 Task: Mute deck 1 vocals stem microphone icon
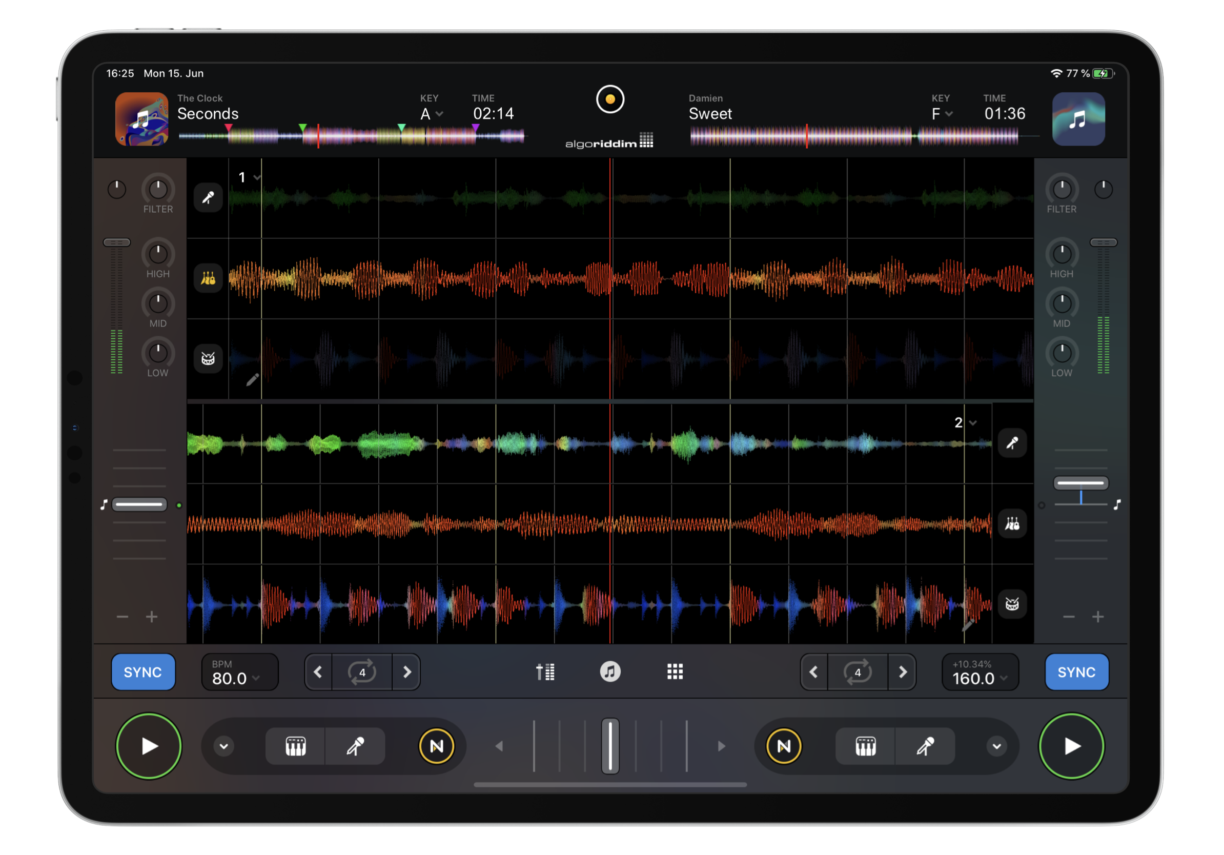[208, 198]
